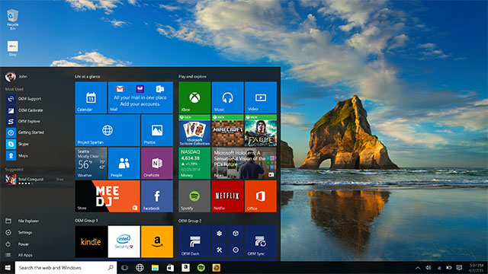Open the OneNote tile

point(157,164)
